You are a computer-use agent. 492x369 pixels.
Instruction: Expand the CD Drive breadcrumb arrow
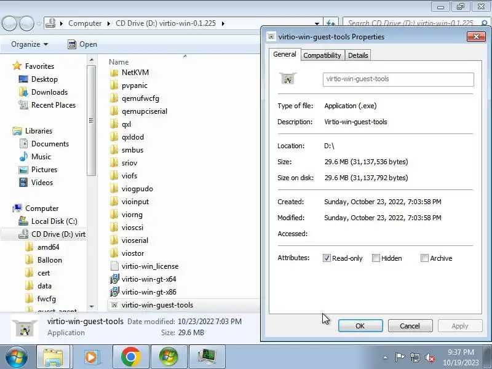223,23
